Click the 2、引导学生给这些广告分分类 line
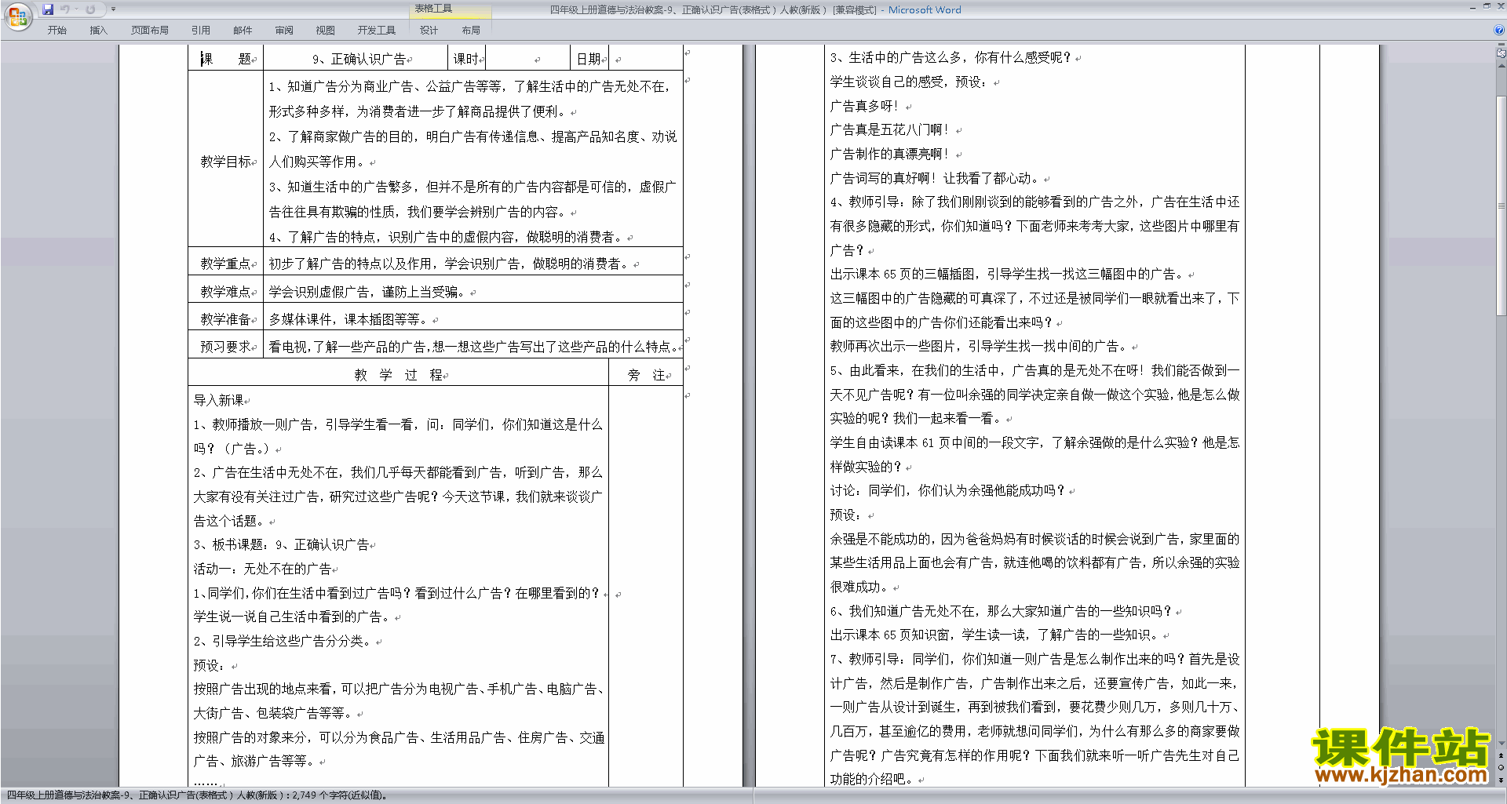Viewport: 1507px width, 804px height. click(283, 641)
